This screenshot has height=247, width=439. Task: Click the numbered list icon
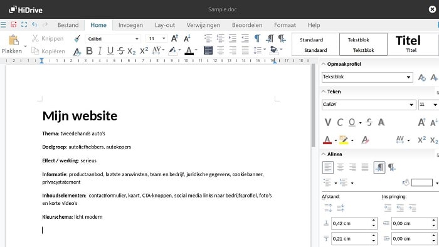221,38
